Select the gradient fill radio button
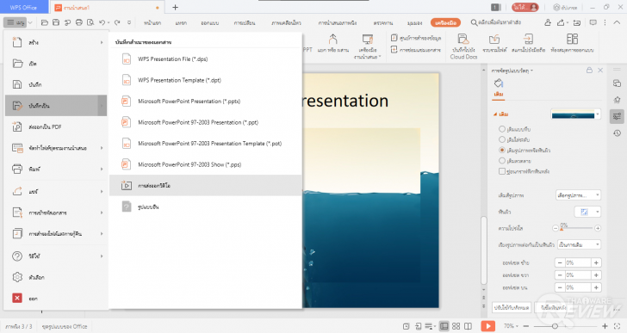The height and width of the screenshot is (333, 627). [502, 139]
